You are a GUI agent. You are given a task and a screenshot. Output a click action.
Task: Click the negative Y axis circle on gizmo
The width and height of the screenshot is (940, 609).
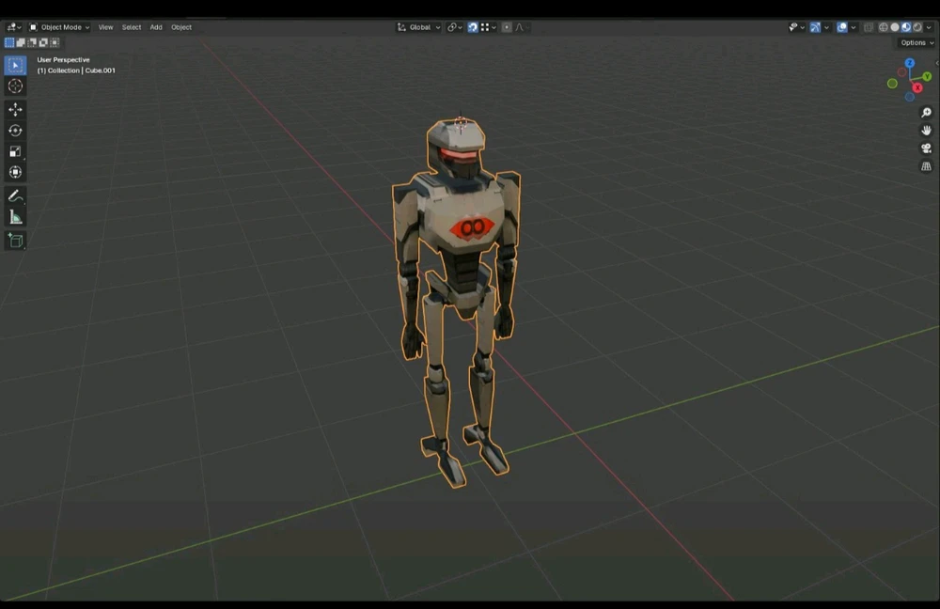[x=892, y=84]
